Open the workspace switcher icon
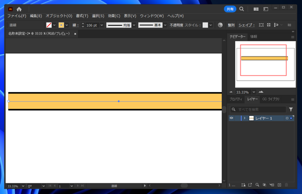Viewport: 302px width, 194px height. 266,9
